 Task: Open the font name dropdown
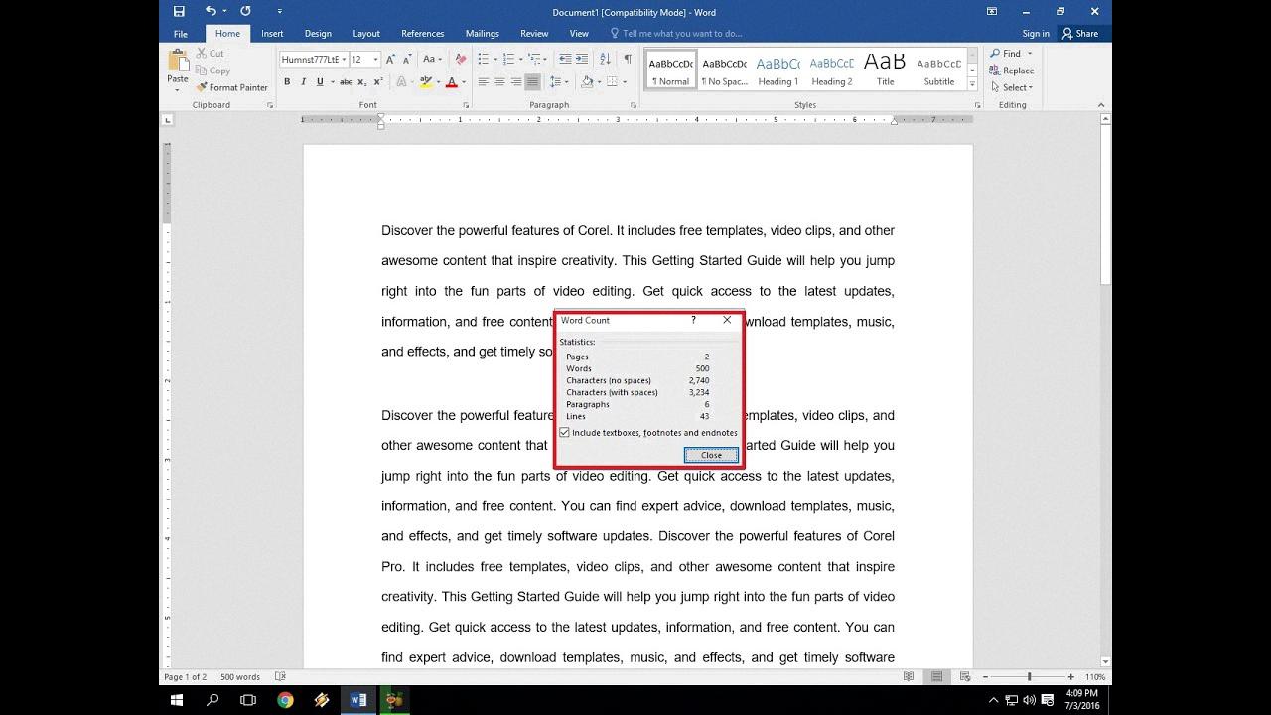344,60
